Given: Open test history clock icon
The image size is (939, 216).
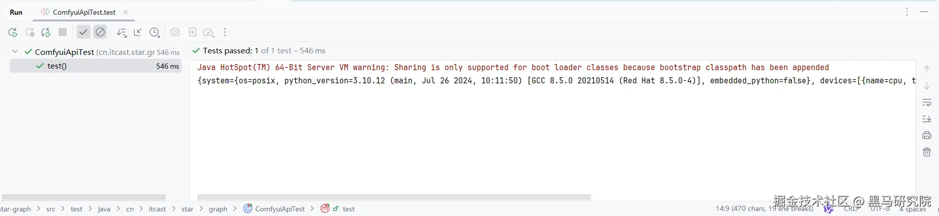Looking at the screenshot, I should pos(155,33).
